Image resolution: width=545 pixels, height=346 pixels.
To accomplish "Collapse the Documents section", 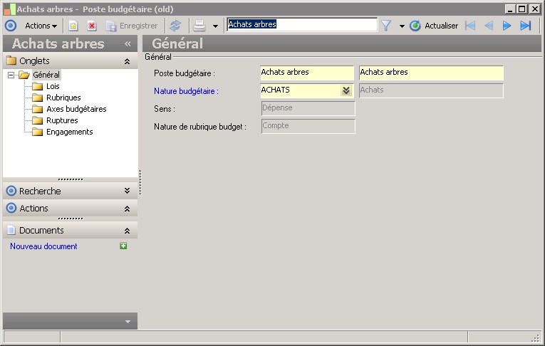I will 128,231.
